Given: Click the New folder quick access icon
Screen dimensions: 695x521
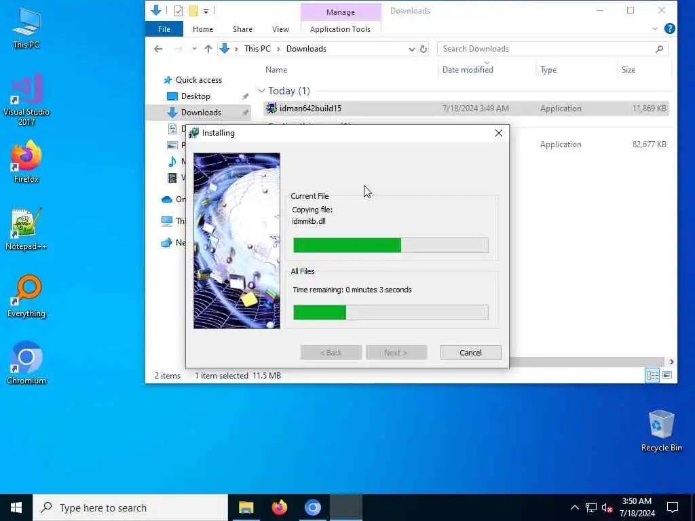Looking at the screenshot, I should click(x=193, y=11).
